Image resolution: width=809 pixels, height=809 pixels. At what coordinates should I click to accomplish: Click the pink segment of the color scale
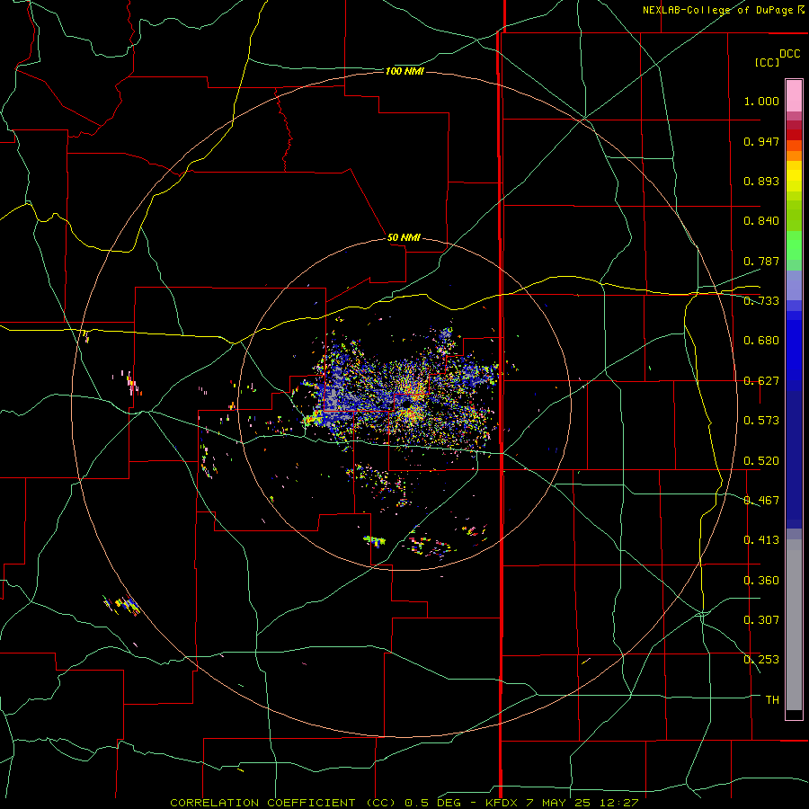(x=794, y=96)
